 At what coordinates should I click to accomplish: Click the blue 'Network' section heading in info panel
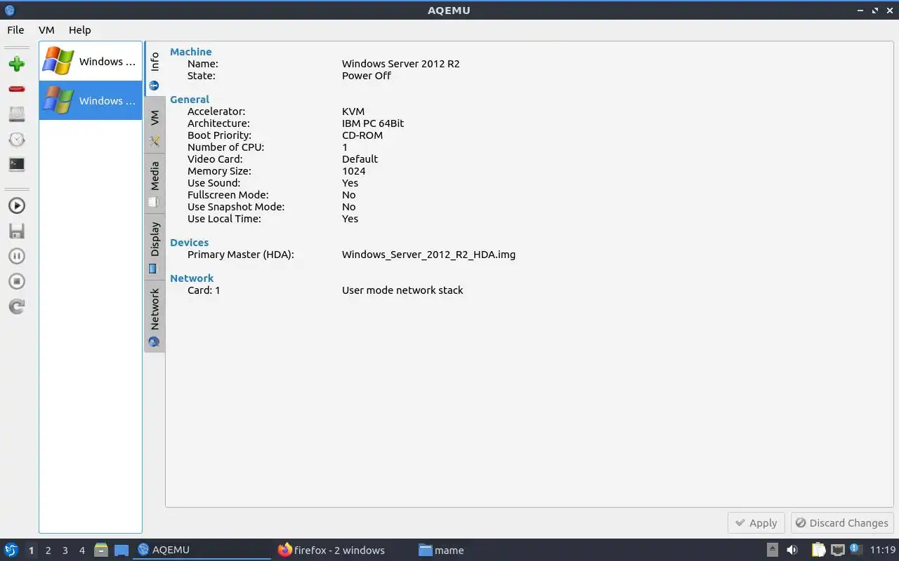point(192,278)
